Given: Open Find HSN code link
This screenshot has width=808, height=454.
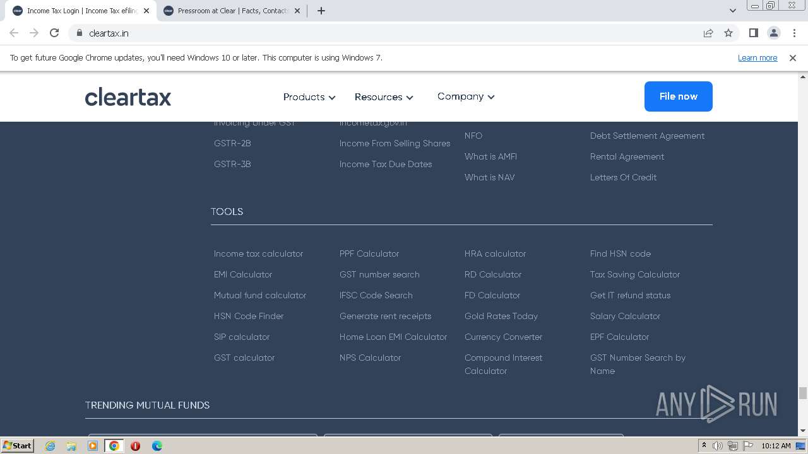Looking at the screenshot, I should [621, 253].
